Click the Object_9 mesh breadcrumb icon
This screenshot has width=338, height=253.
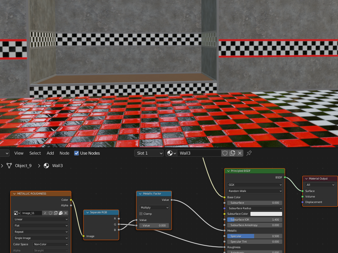[x=9, y=166]
